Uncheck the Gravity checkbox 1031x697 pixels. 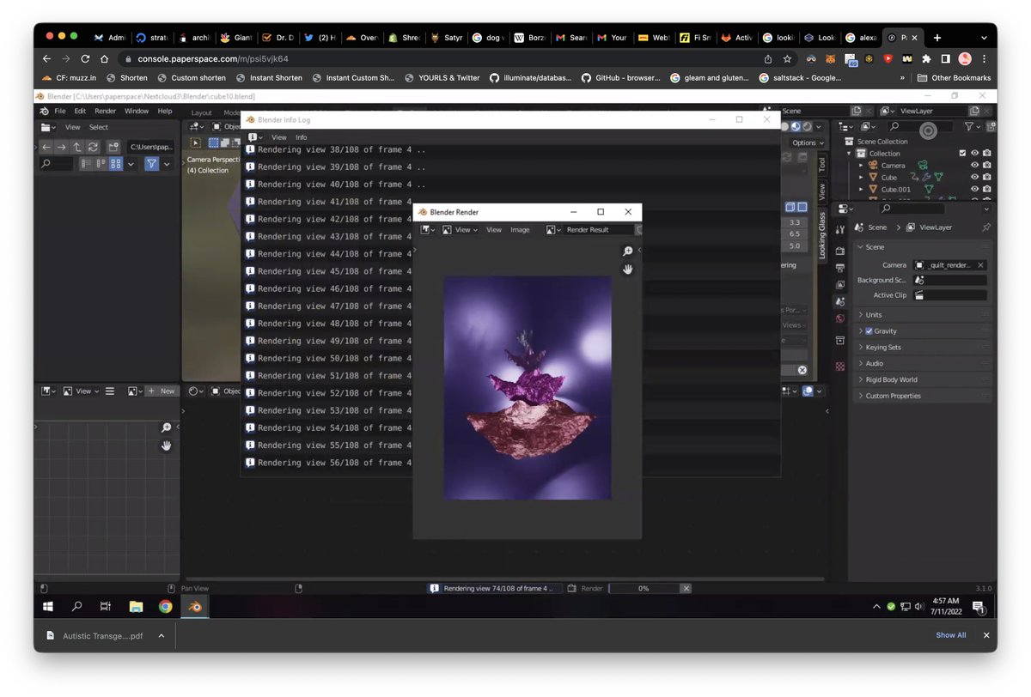867,330
